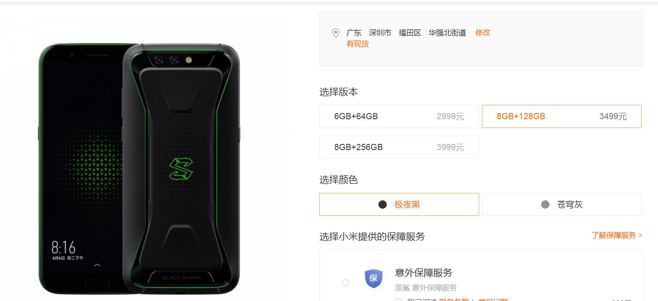Image resolution: width=658 pixels, height=301 pixels.
Task: Click the 意外保障服务 title
Action: (424, 273)
